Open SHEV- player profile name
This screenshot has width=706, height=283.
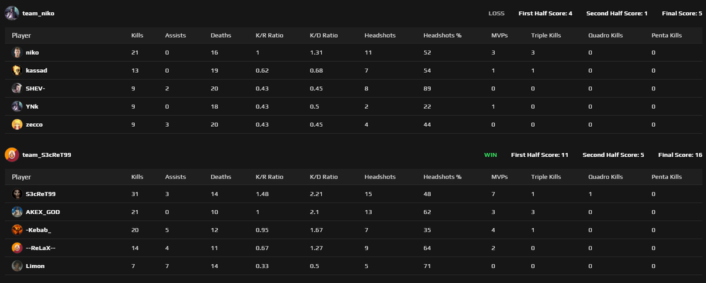[x=35, y=89]
